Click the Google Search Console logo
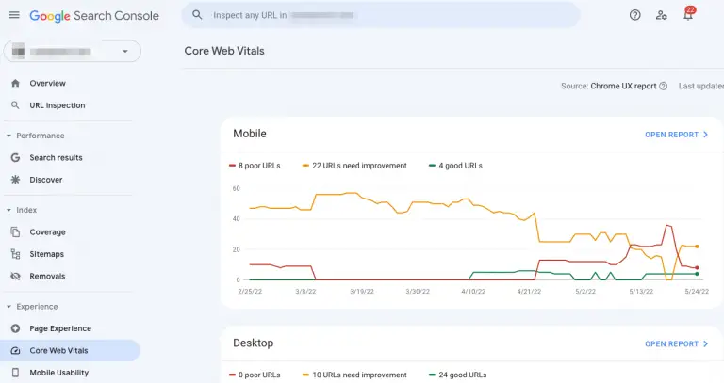The image size is (724, 383). pos(94,16)
